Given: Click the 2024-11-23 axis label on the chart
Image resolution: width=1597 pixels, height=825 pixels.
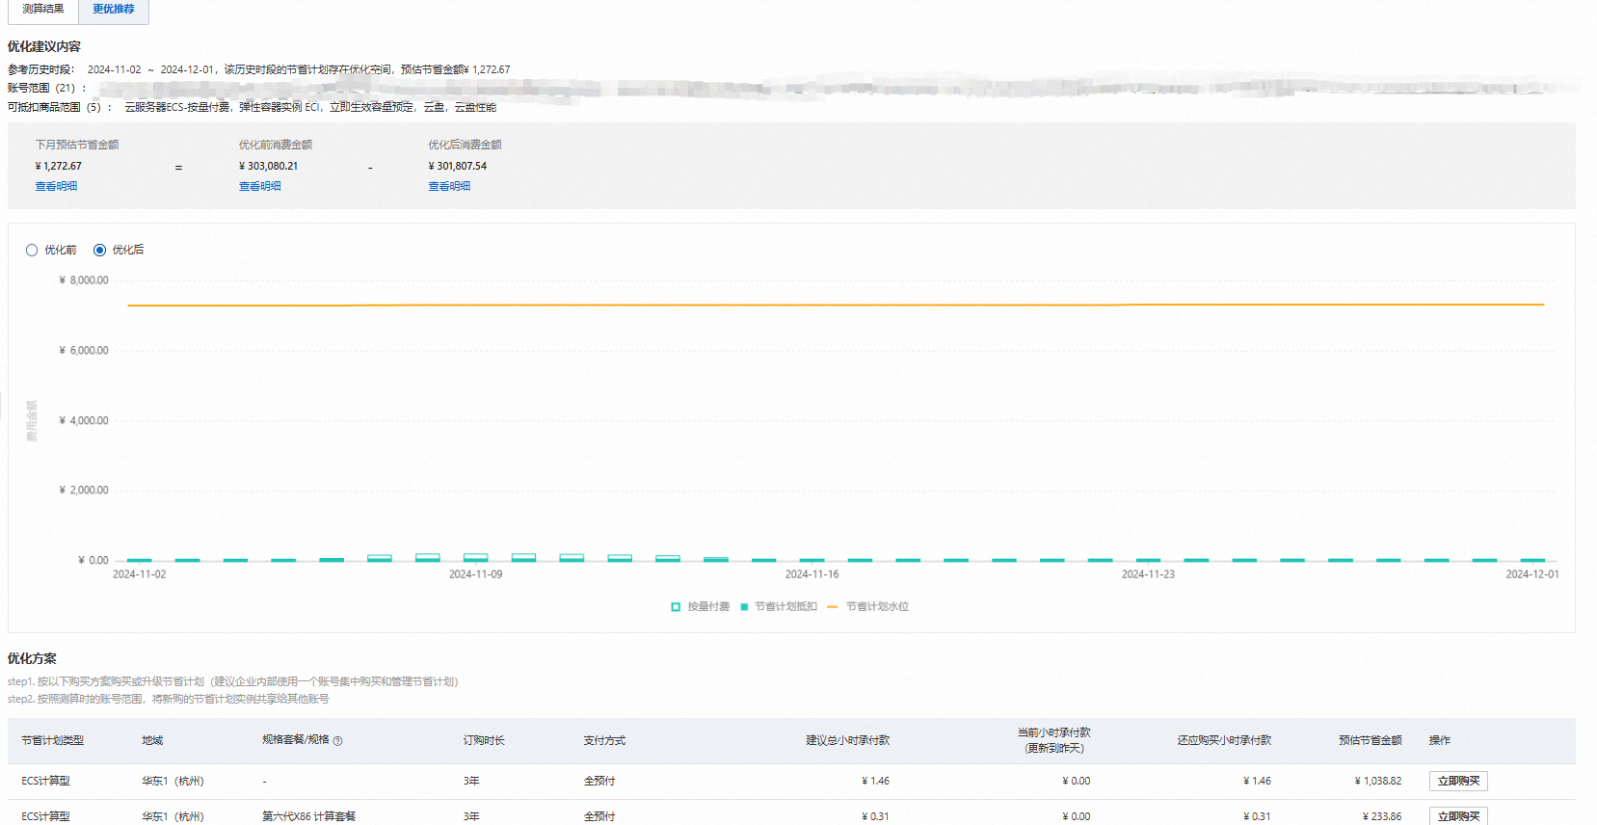Looking at the screenshot, I should pos(1149,574).
